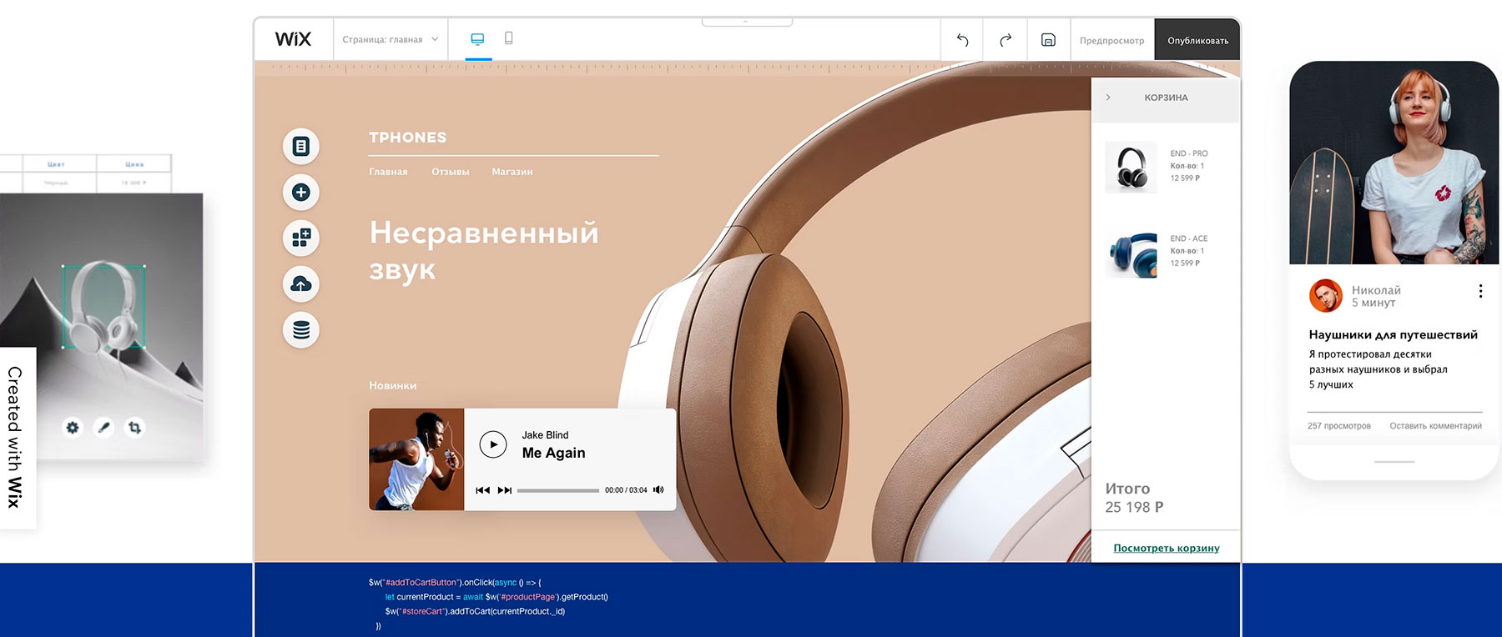Redo the last action
Viewport: 1502px width, 637px height.
pos(1006,39)
